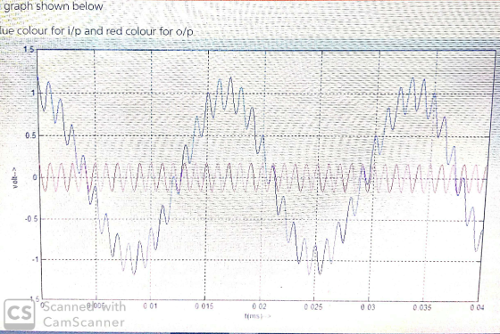
Task: Click the x-axis tick label 0.035
Action: [x=422, y=307]
